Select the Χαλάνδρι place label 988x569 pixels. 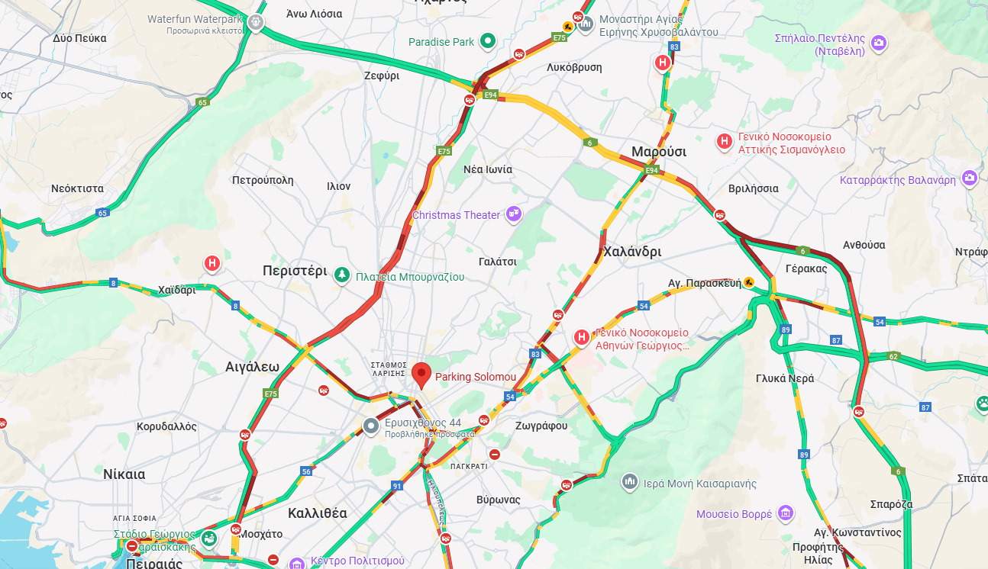click(x=632, y=252)
